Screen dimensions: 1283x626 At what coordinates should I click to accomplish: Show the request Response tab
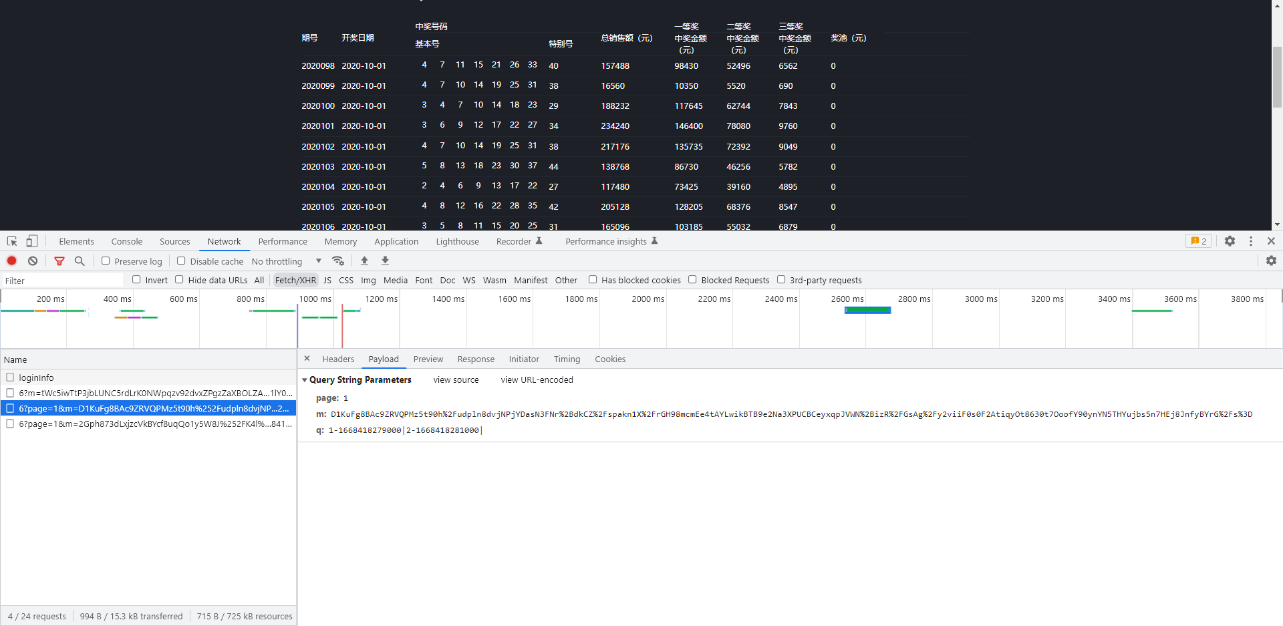pyautogui.click(x=476, y=359)
